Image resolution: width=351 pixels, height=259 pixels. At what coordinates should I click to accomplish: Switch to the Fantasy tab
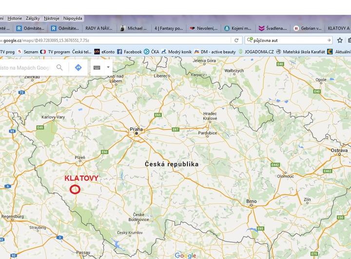tap(168, 28)
